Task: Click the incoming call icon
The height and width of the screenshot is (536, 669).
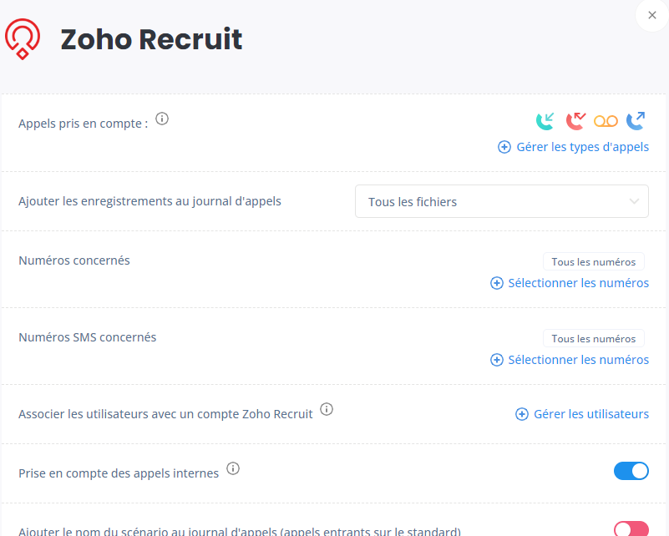Action: 545,121
